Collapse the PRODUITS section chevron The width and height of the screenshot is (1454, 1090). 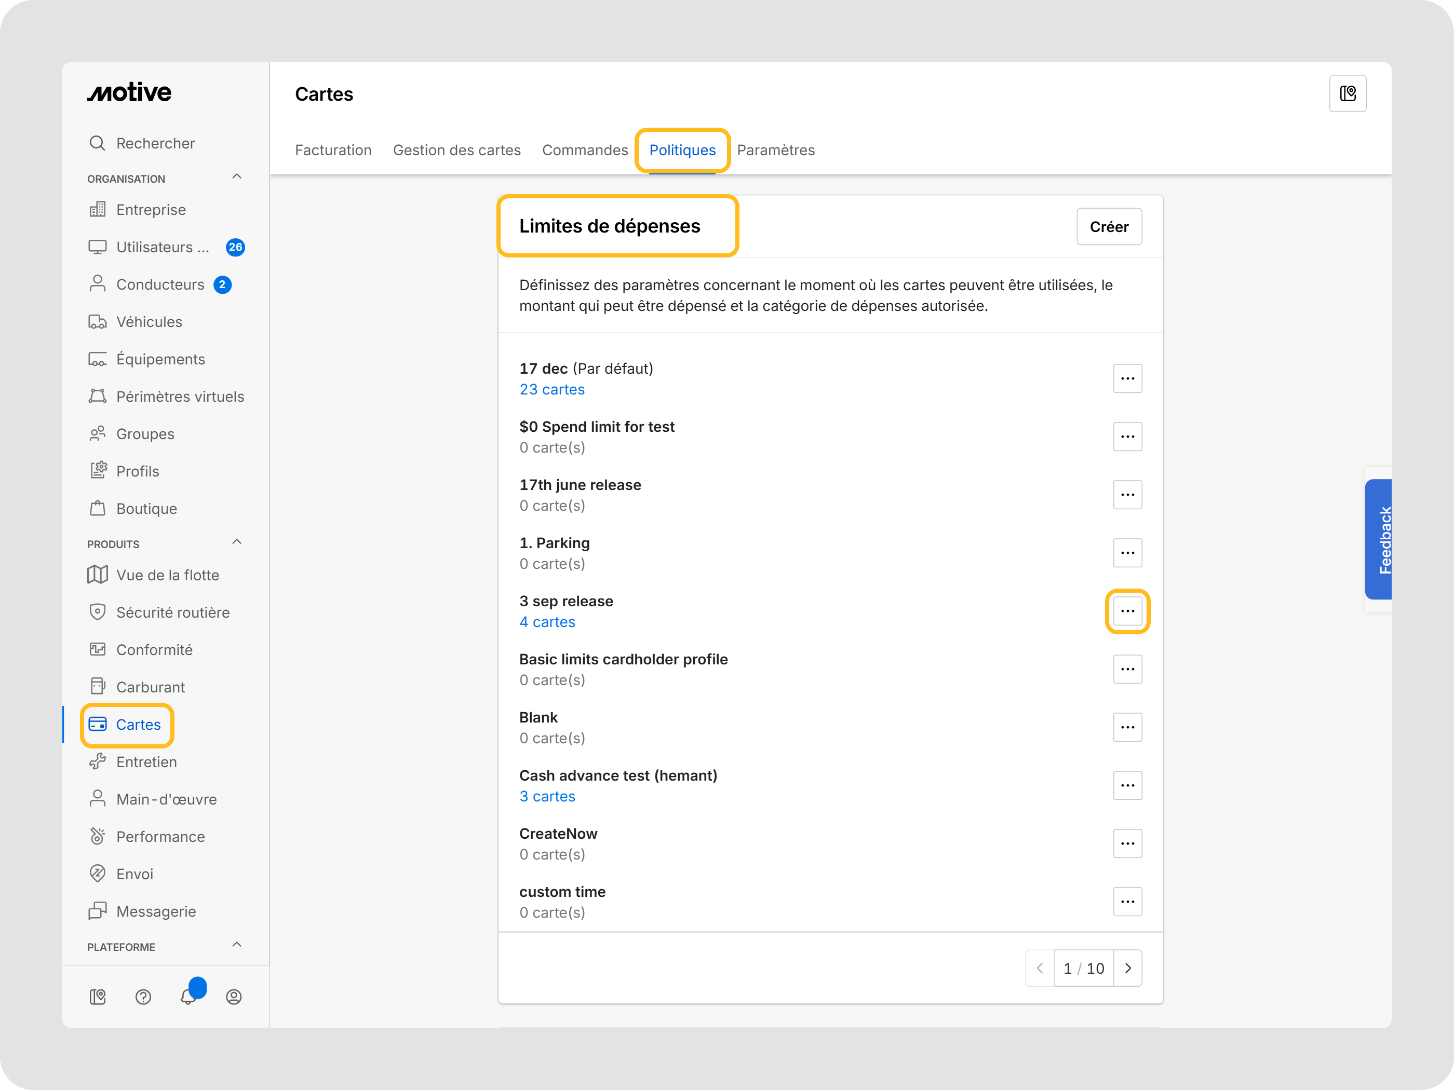(x=237, y=542)
